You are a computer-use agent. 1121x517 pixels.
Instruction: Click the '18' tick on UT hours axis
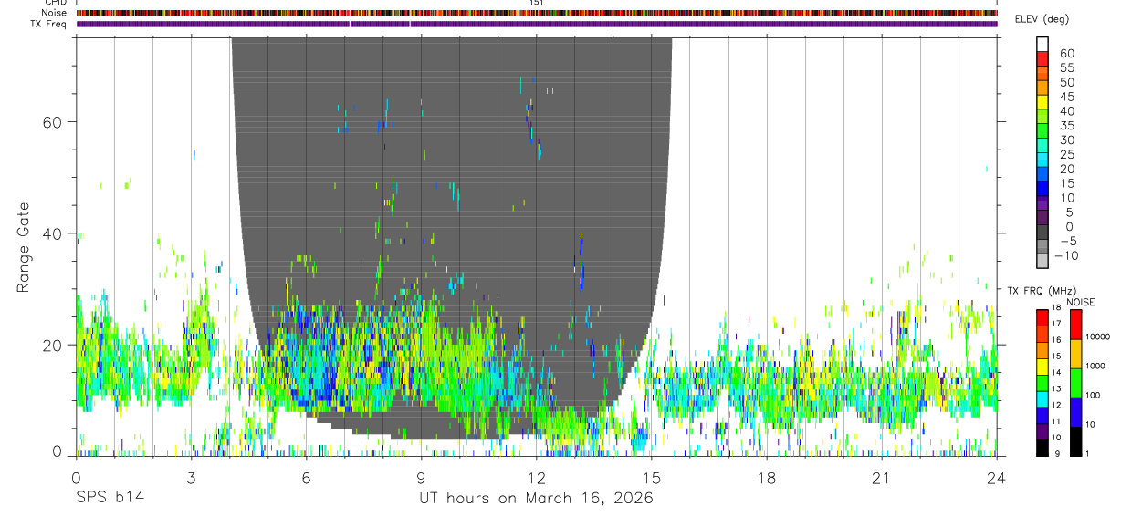point(766,479)
